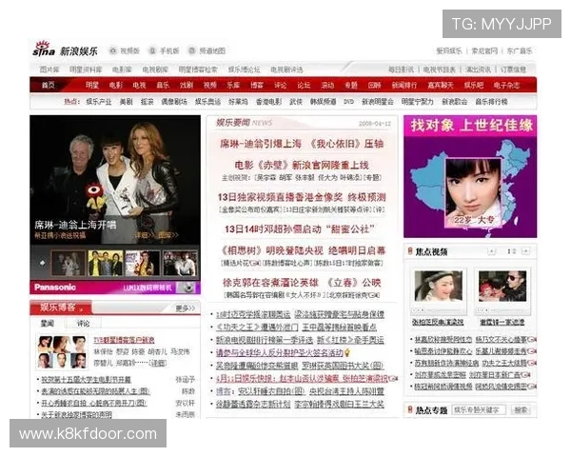Open 图片库 in grey top menu
Viewport: 571px width, 457px height.
click(x=49, y=70)
